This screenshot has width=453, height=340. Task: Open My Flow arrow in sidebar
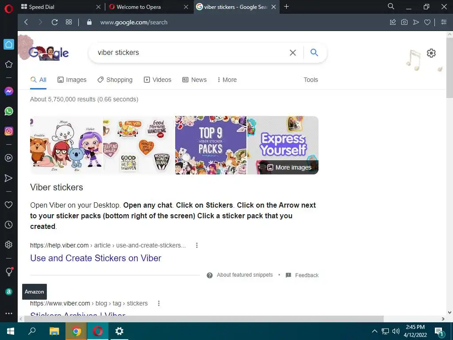click(x=9, y=178)
